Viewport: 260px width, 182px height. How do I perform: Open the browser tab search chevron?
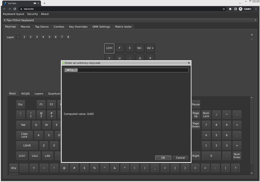240,3
